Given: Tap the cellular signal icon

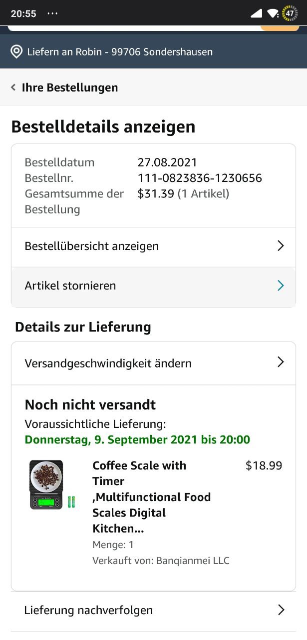Looking at the screenshot, I should [x=256, y=13].
